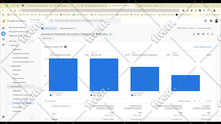Click the desktop row in table
The image size is (221, 124).
[128, 119]
